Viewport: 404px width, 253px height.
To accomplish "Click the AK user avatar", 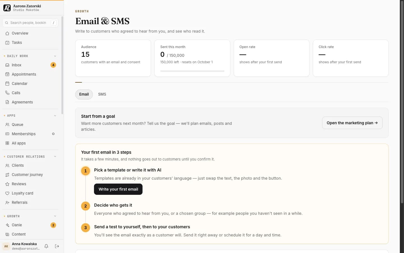I will 6,246.
